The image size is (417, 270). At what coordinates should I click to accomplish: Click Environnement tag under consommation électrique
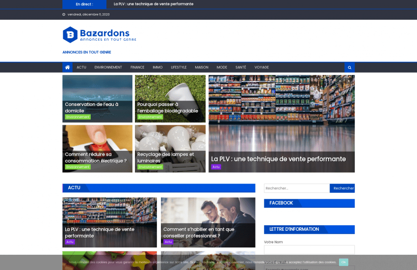tap(78, 167)
